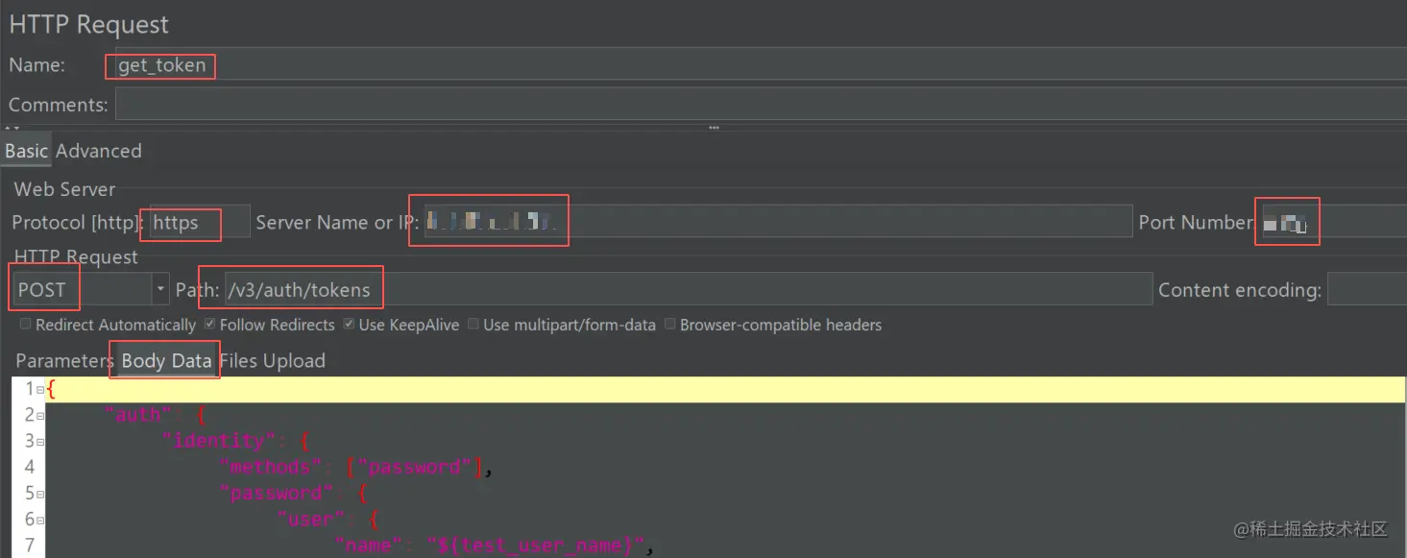The image size is (1407, 558).
Task: Collapse the "identity" fold at line 3
Action: (x=40, y=442)
